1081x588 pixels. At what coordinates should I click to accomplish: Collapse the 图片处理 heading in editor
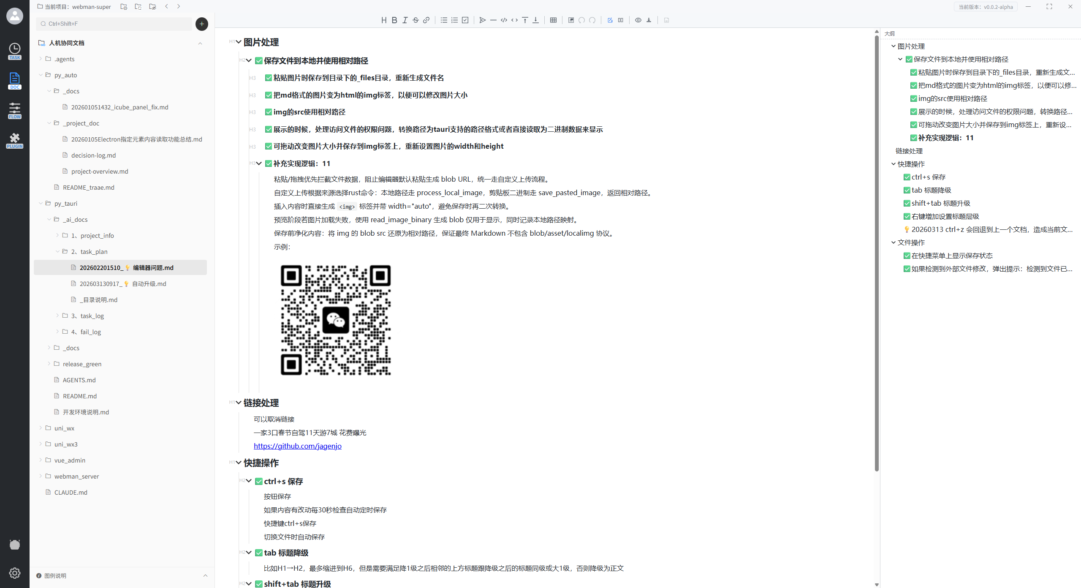click(x=239, y=42)
